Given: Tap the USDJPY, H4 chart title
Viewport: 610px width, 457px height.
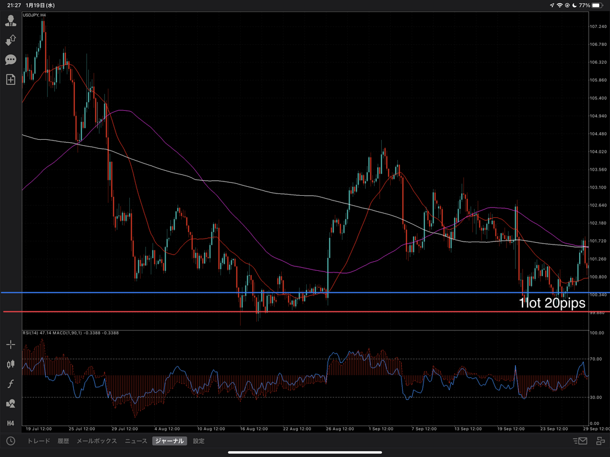Looking at the screenshot, I should pyautogui.click(x=34, y=15).
